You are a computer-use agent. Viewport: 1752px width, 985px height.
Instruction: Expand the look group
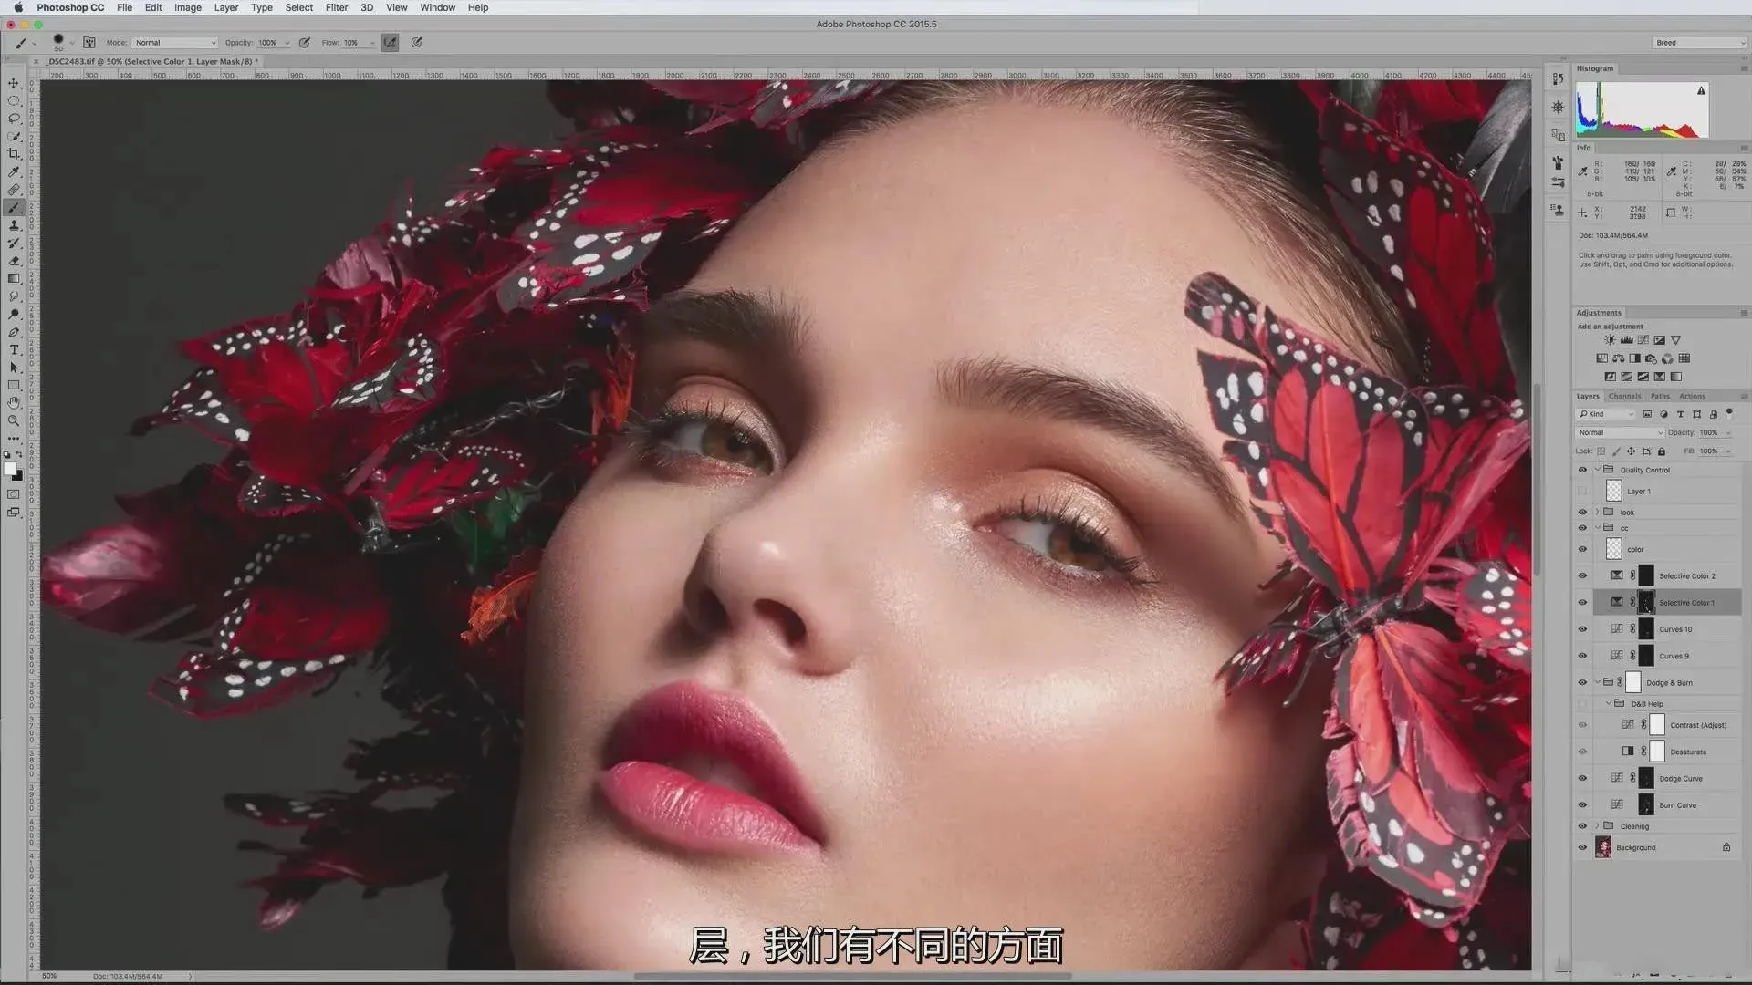(1598, 512)
